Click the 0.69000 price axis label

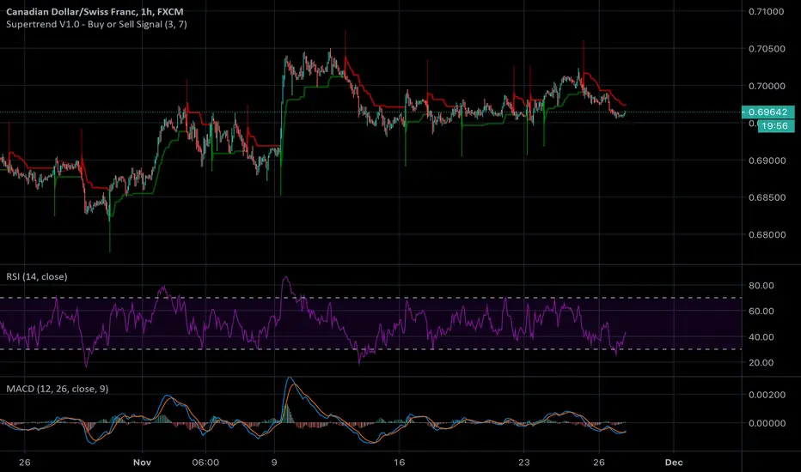pyautogui.click(x=767, y=160)
